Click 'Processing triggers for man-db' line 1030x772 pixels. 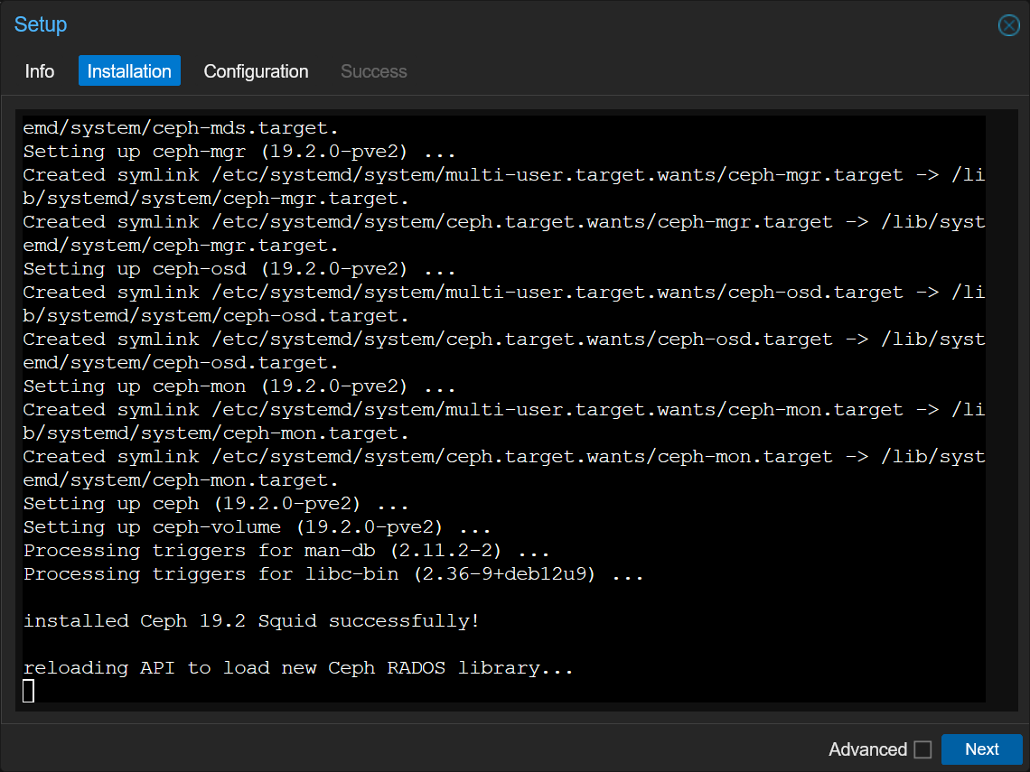point(286,551)
